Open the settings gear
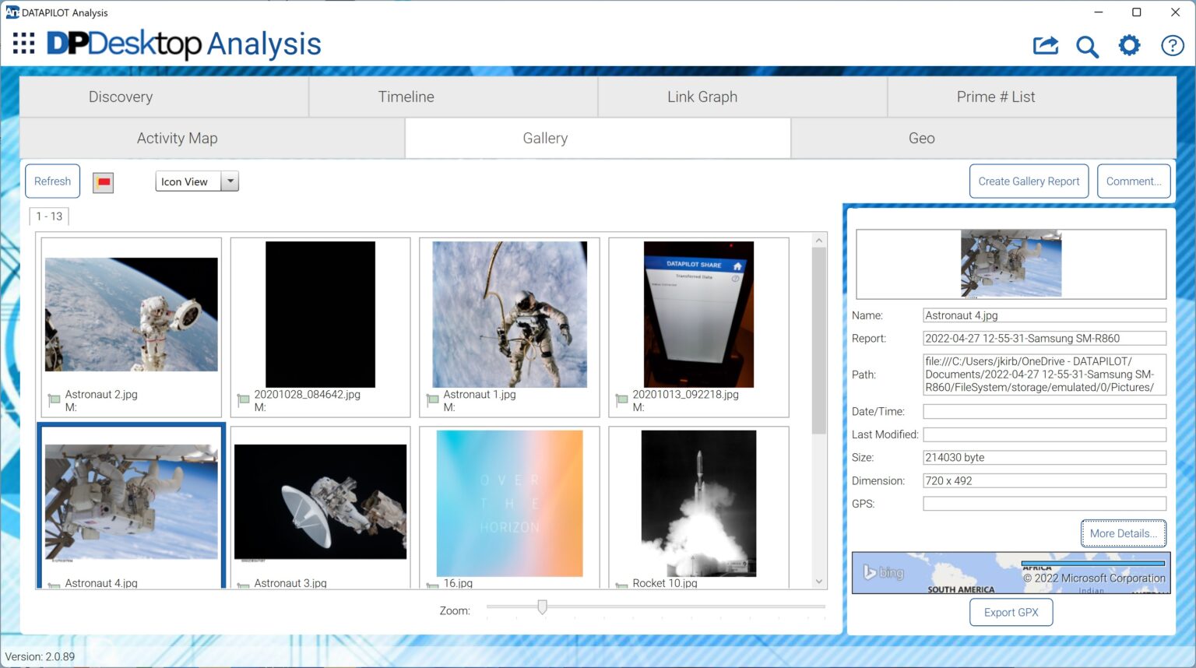Image resolution: width=1196 pixels, height=668 pixels. click(x=1129, y=45)
